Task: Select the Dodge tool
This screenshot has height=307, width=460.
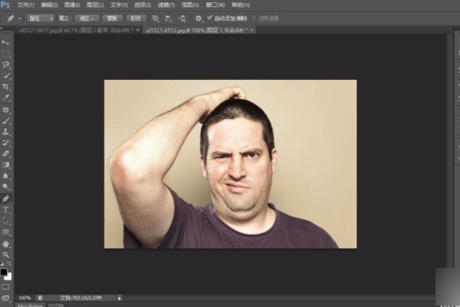Action: [5, 187]
